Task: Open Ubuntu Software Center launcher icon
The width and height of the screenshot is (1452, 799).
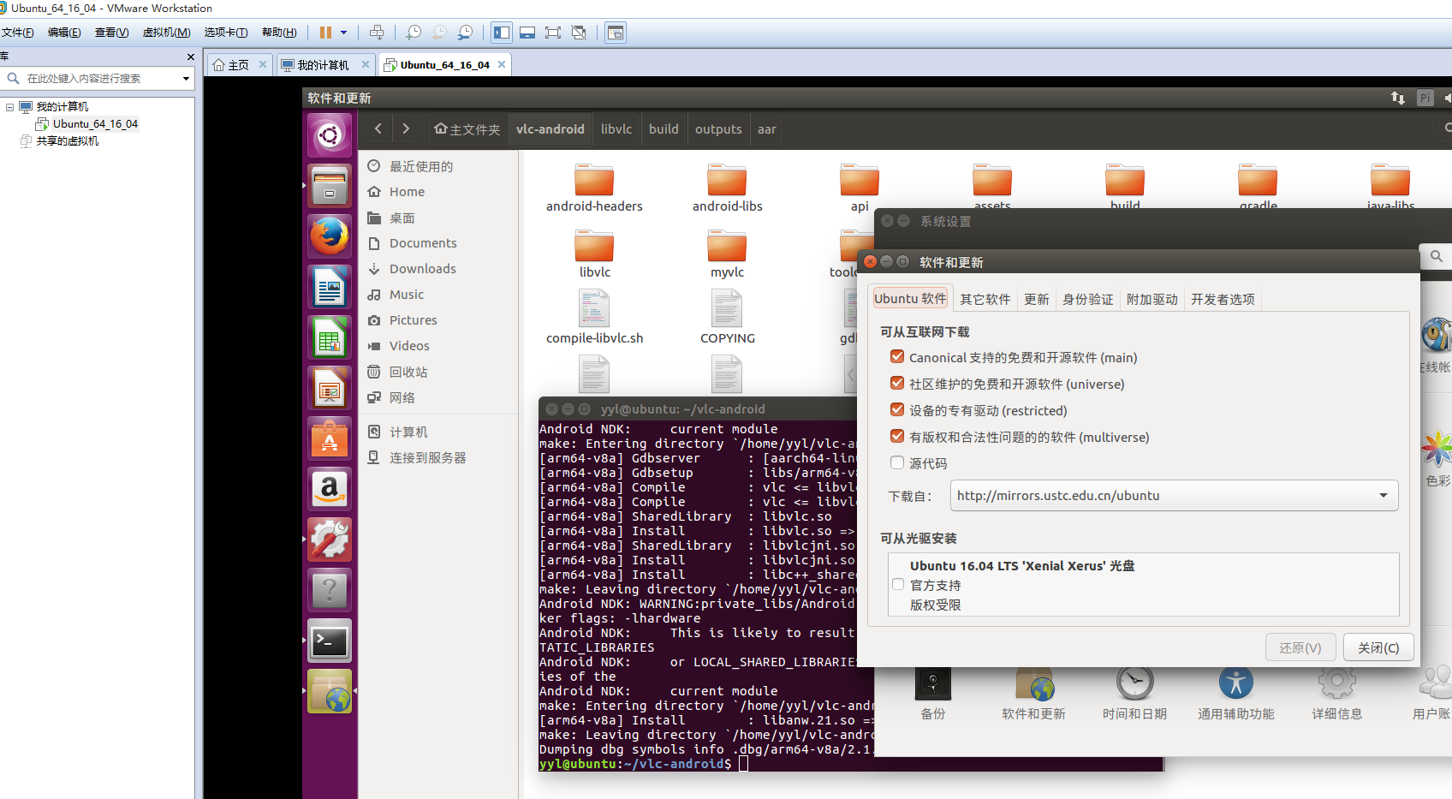Action: tap(330, 438)
